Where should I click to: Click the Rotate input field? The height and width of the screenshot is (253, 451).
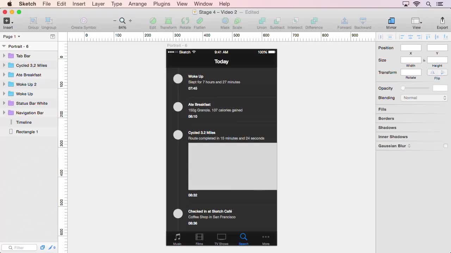(x=411, y=72)
